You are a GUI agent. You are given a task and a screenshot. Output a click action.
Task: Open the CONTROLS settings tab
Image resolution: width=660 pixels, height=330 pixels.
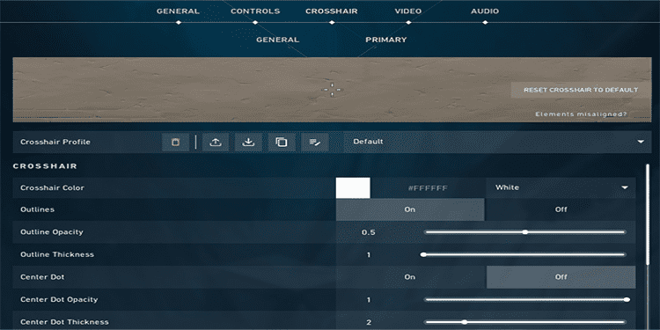tap(255, 11)
